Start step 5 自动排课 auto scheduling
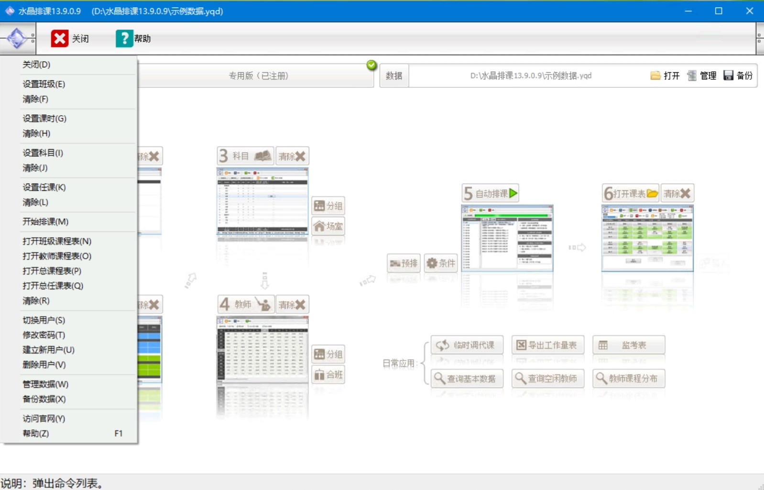The width and height of the screenshot is (764, 490). [x=491, y=193]
